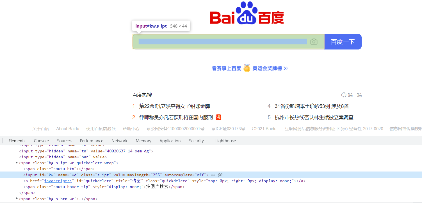Open the Application tab

[x=170, y=141]
